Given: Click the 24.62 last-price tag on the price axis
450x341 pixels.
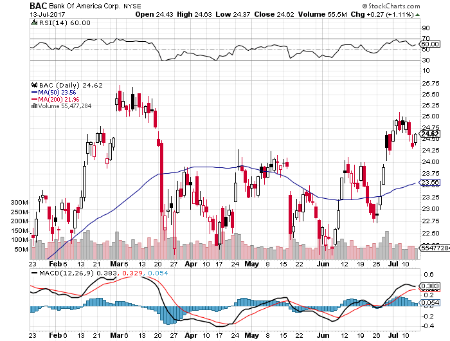Looking at the screenshot, I should click(x=430, y=134).
